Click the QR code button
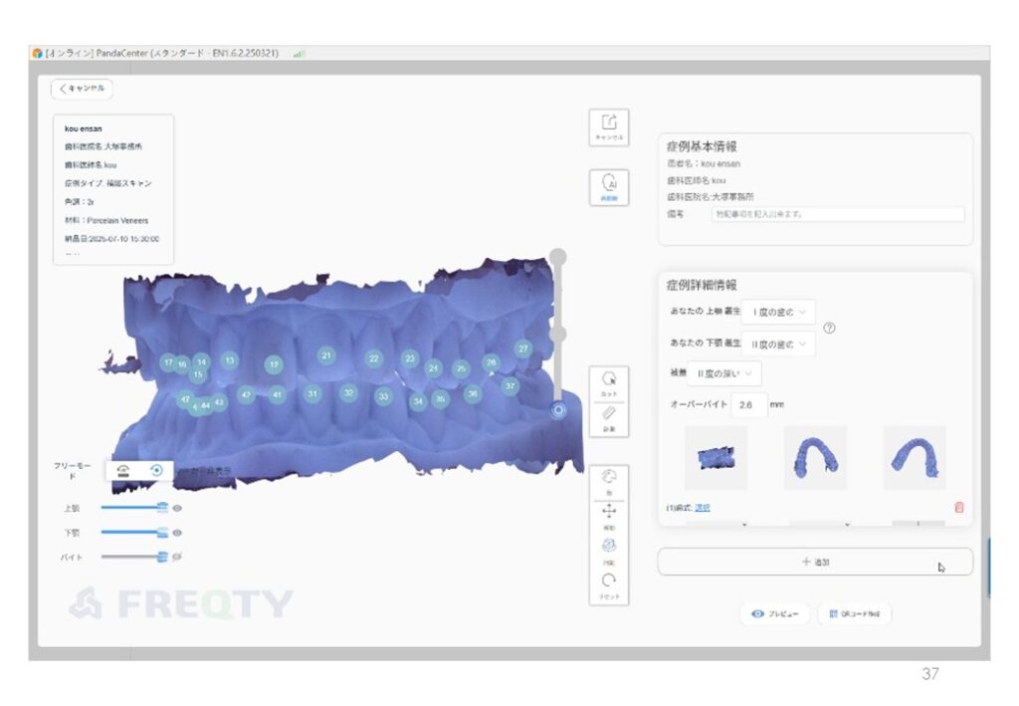Viewport: 1019px width, 706px height. [854, 614]
